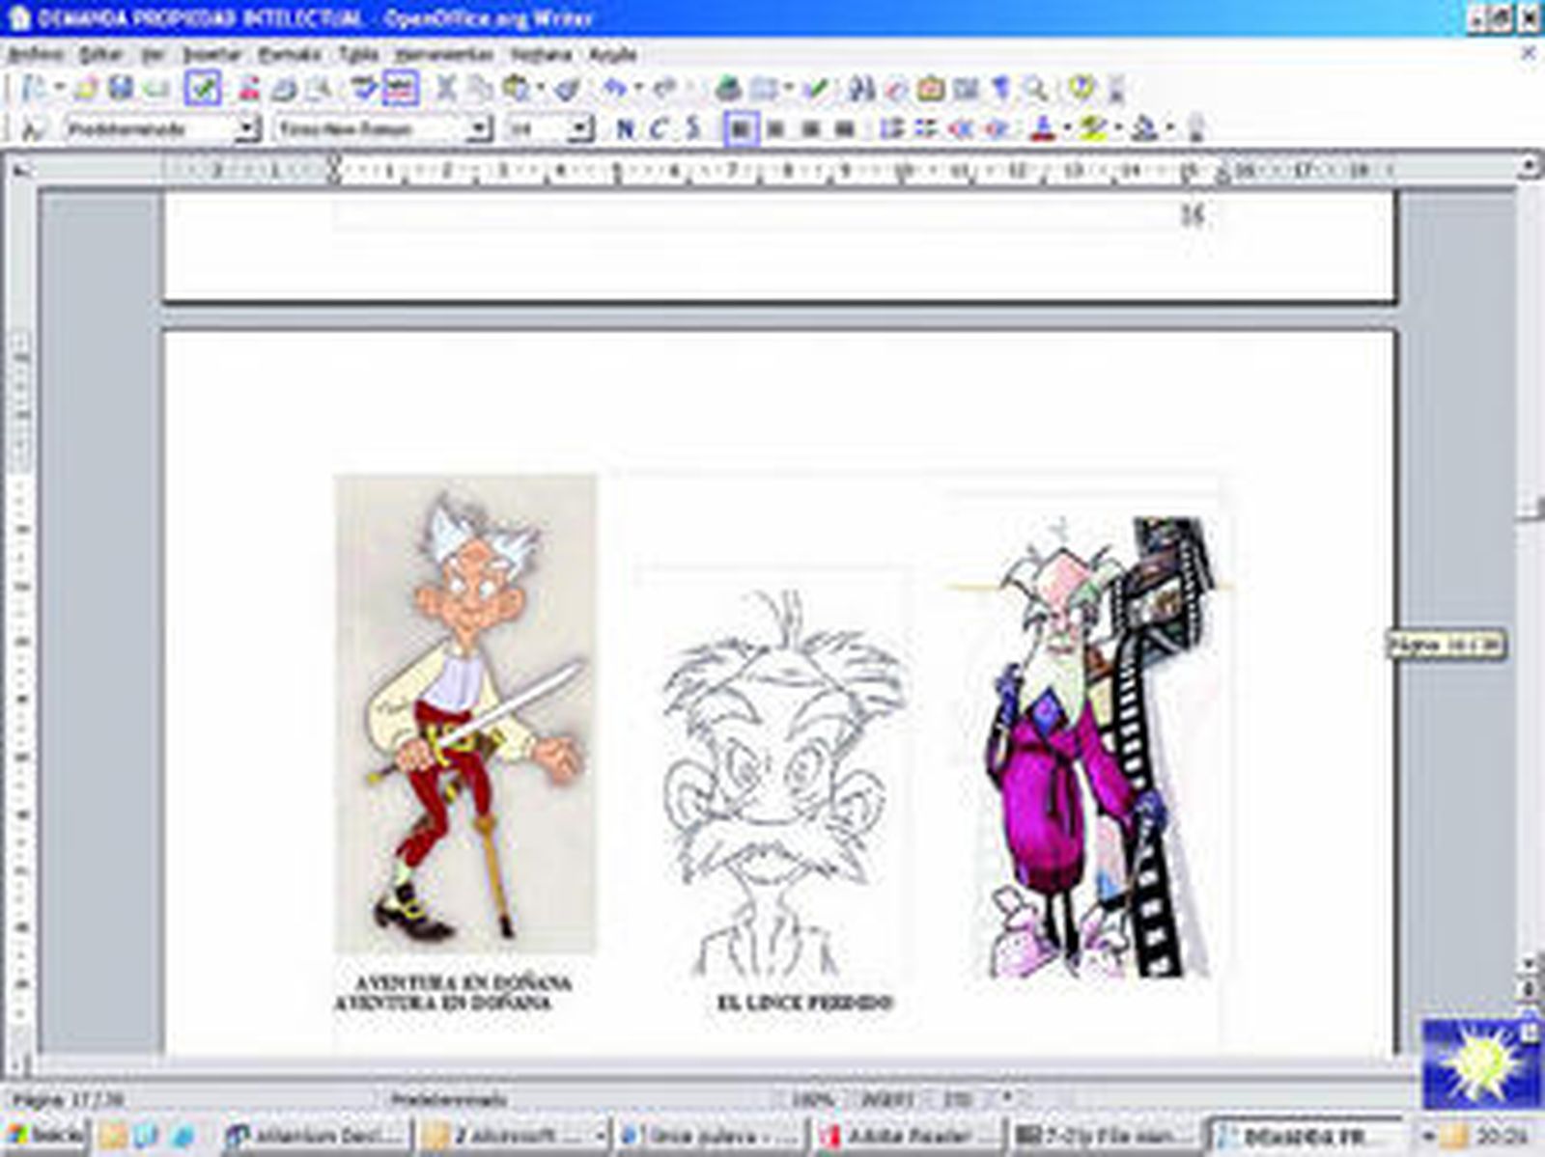Screen dimensions: 1545x1157
Task: Click the Export as PDF icon
Action: 248,89
